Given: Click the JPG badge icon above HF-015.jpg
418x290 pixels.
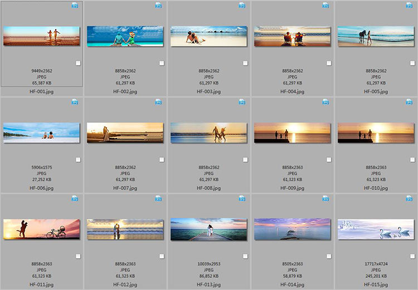Looking at the screenshot, I should (x=409, y=198).
